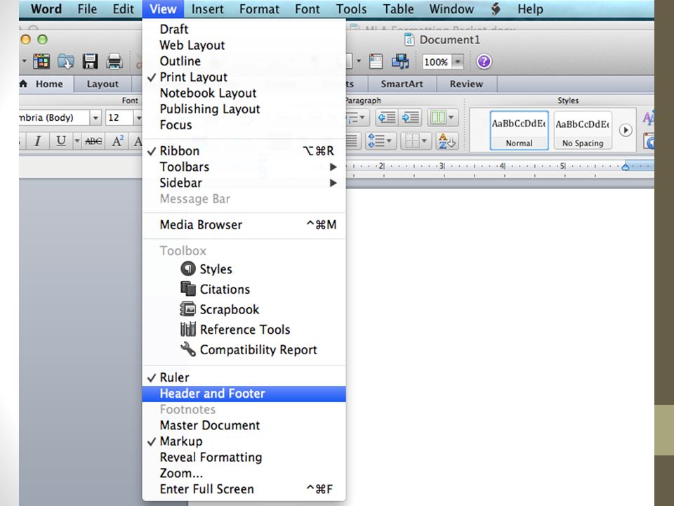The height and width of the screenshot is (506, 674).
Task: Open the font name dropdown arrow
Action: tap(95, 117)
